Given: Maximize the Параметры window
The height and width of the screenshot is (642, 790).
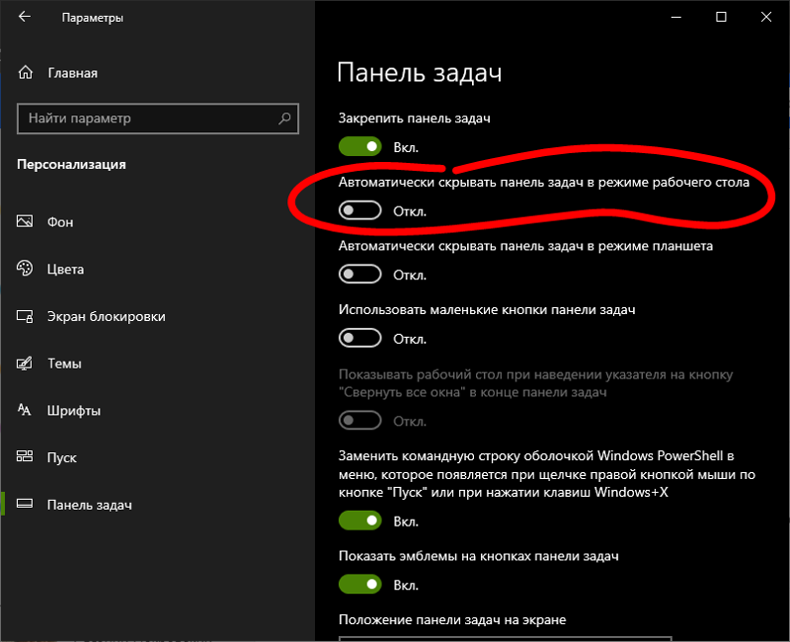Looking at the screenshot, I should pos(721,17).
